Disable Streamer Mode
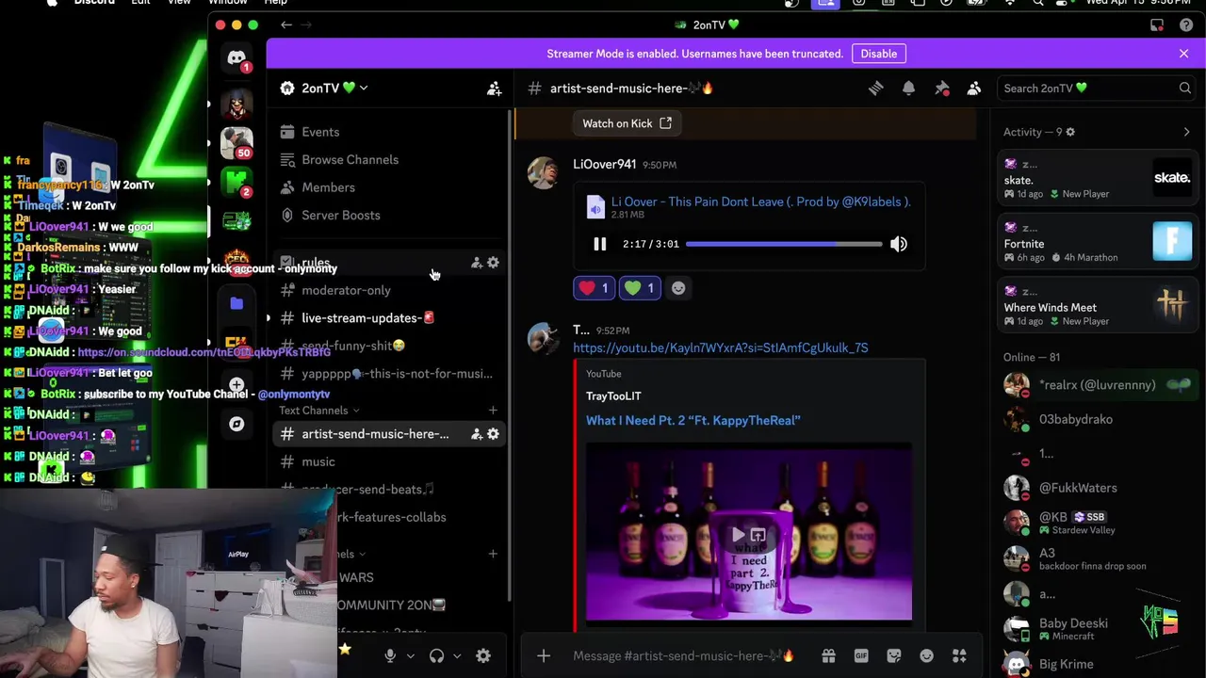1206x678 pixels. pyautogui.click(x=878, y=54)
